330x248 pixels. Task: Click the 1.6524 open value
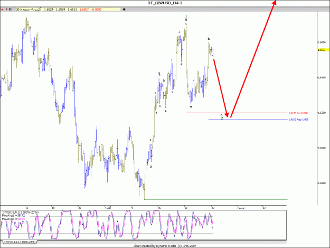(49, 10)
